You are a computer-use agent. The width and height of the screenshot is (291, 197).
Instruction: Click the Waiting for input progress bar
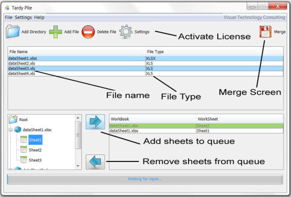145,179
